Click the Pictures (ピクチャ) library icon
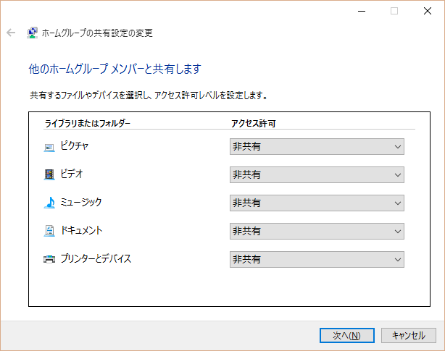The width and height of the screenshot is (445, 351). pyautogui.click(x=49, y=147)
